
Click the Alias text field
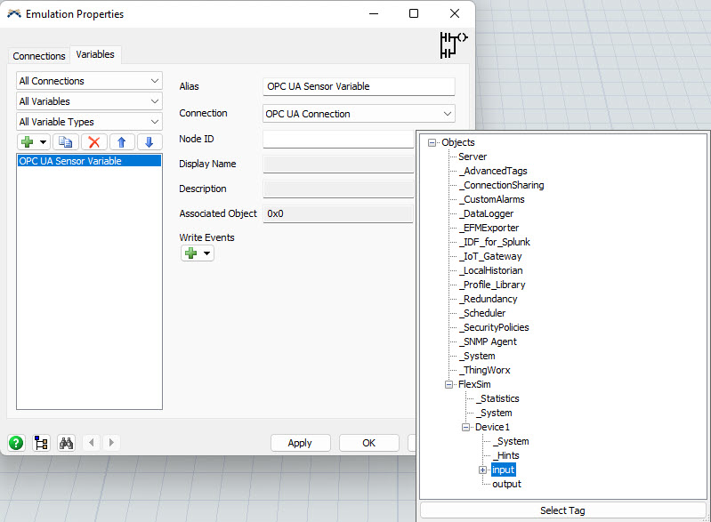point(359,86)
